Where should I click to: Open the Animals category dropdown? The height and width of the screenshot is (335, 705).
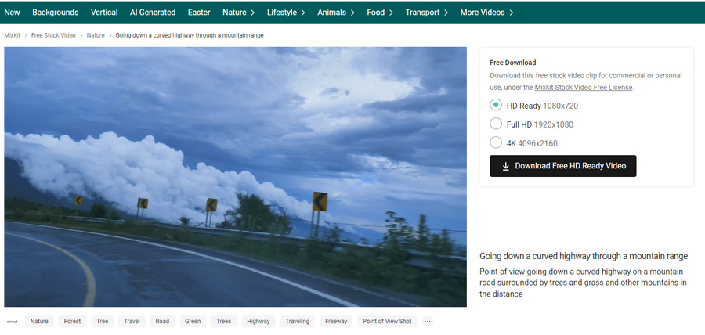[335, 13]
